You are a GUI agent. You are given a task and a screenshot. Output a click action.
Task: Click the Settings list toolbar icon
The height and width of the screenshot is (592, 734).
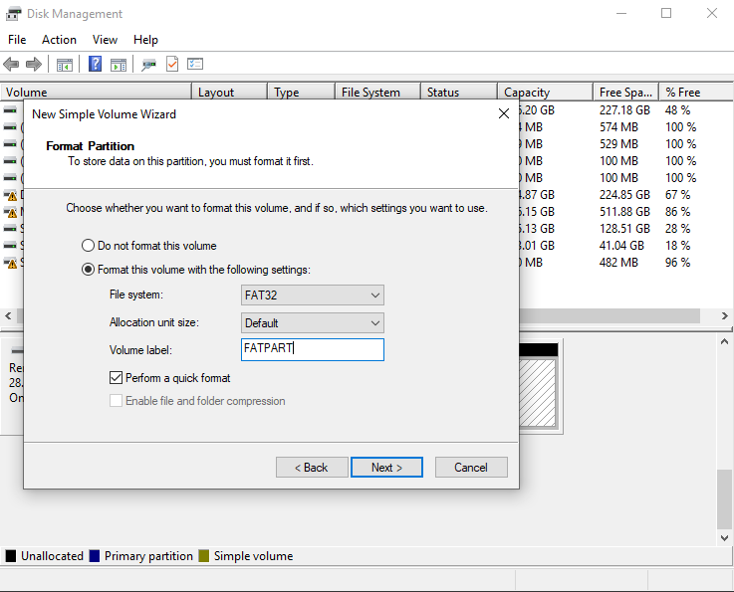click(195, 65)
